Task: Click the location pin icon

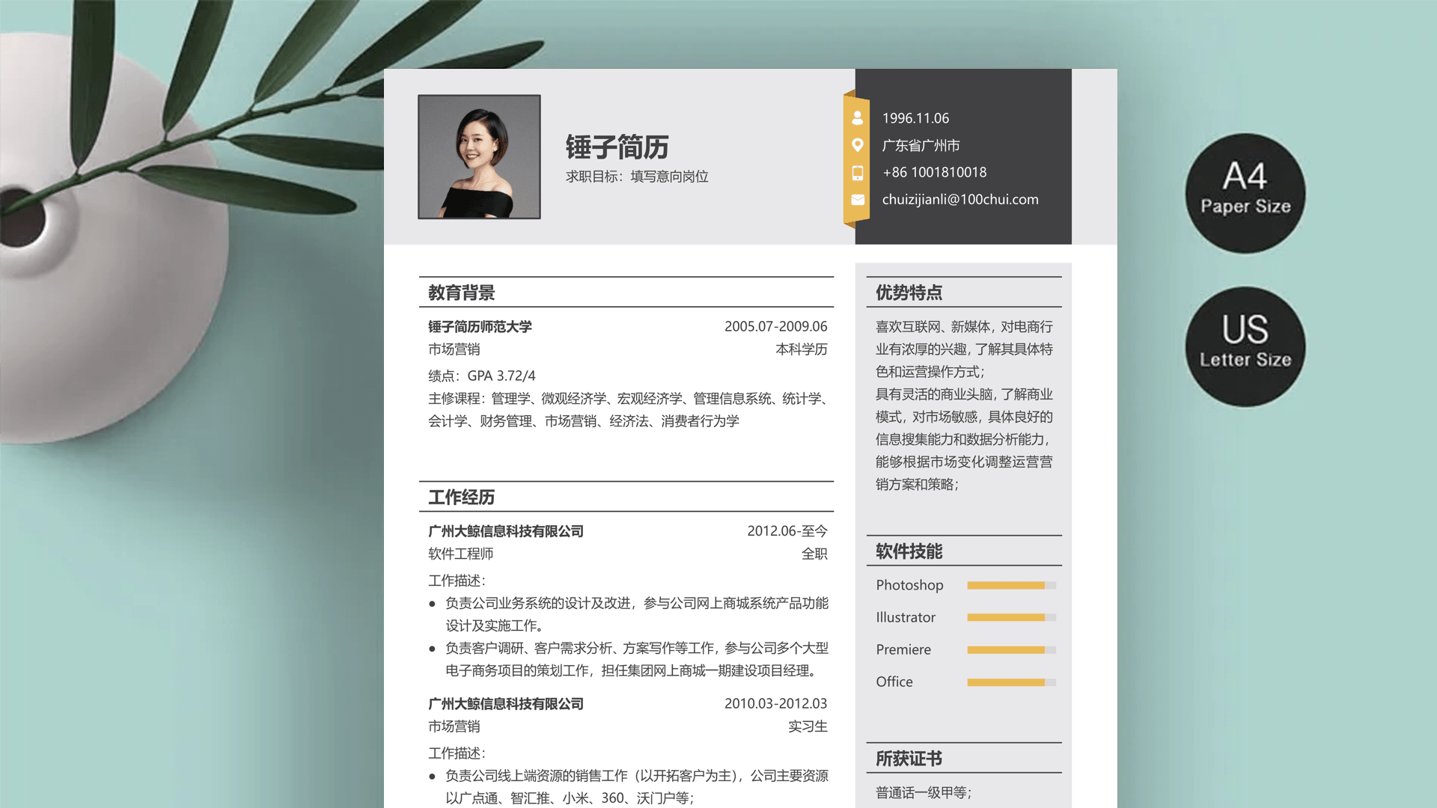Action: click(x=858, y=145)
